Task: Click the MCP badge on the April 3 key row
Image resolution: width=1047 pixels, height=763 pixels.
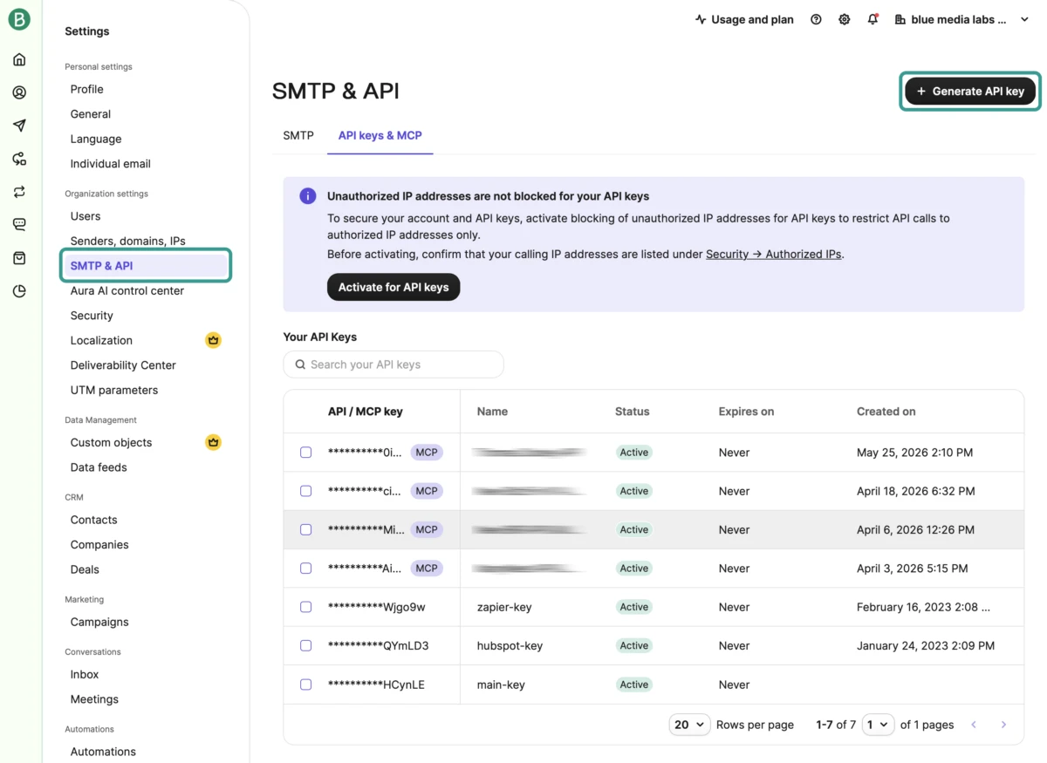Action: click(x=427, y=568)
